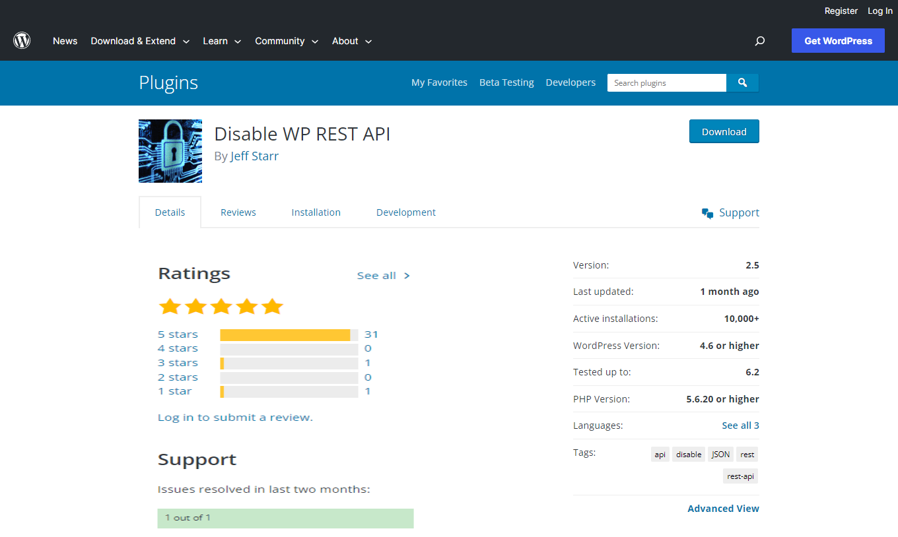Click the Register link

(x=841, y=11)
